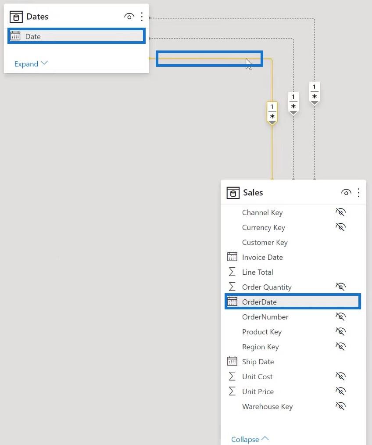The height and width of the screenshot is (445, 372).
Task: Unhide the Unit Price field
Action: pos(340,391)
